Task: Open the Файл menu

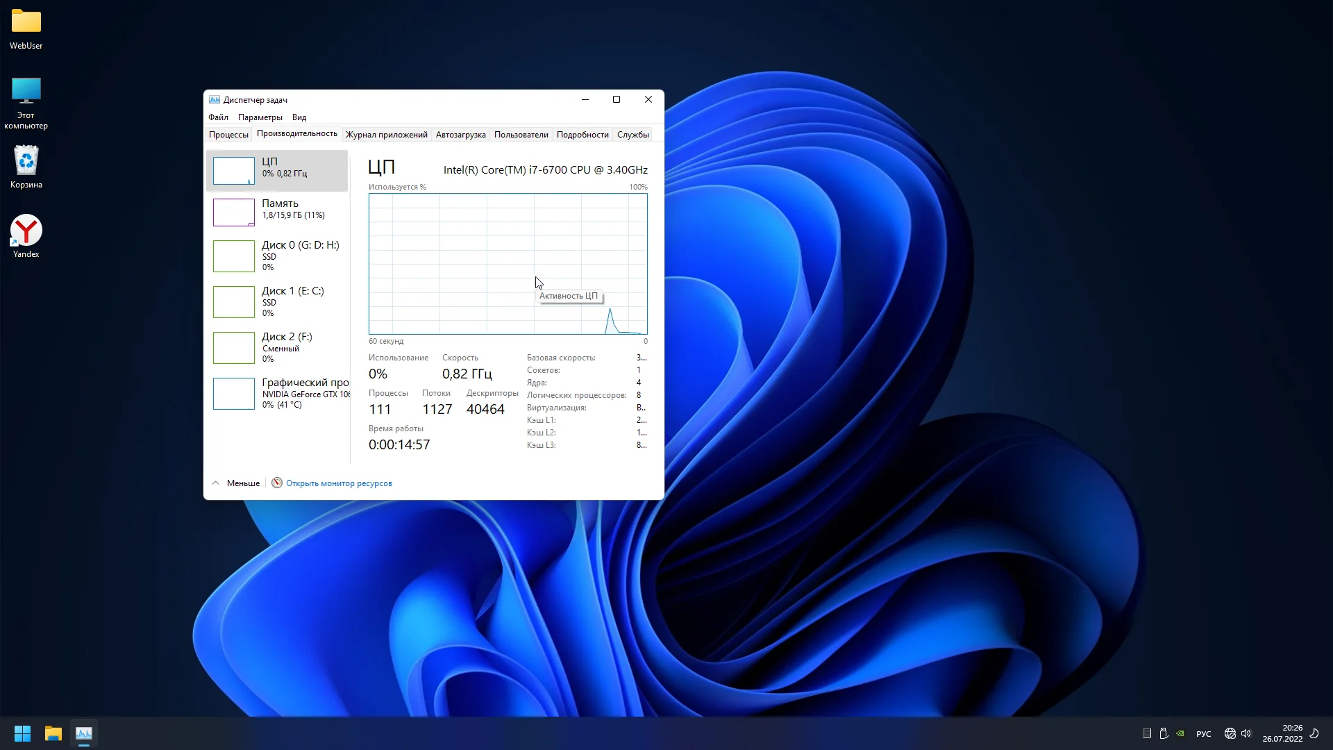Action: (218, 117)
